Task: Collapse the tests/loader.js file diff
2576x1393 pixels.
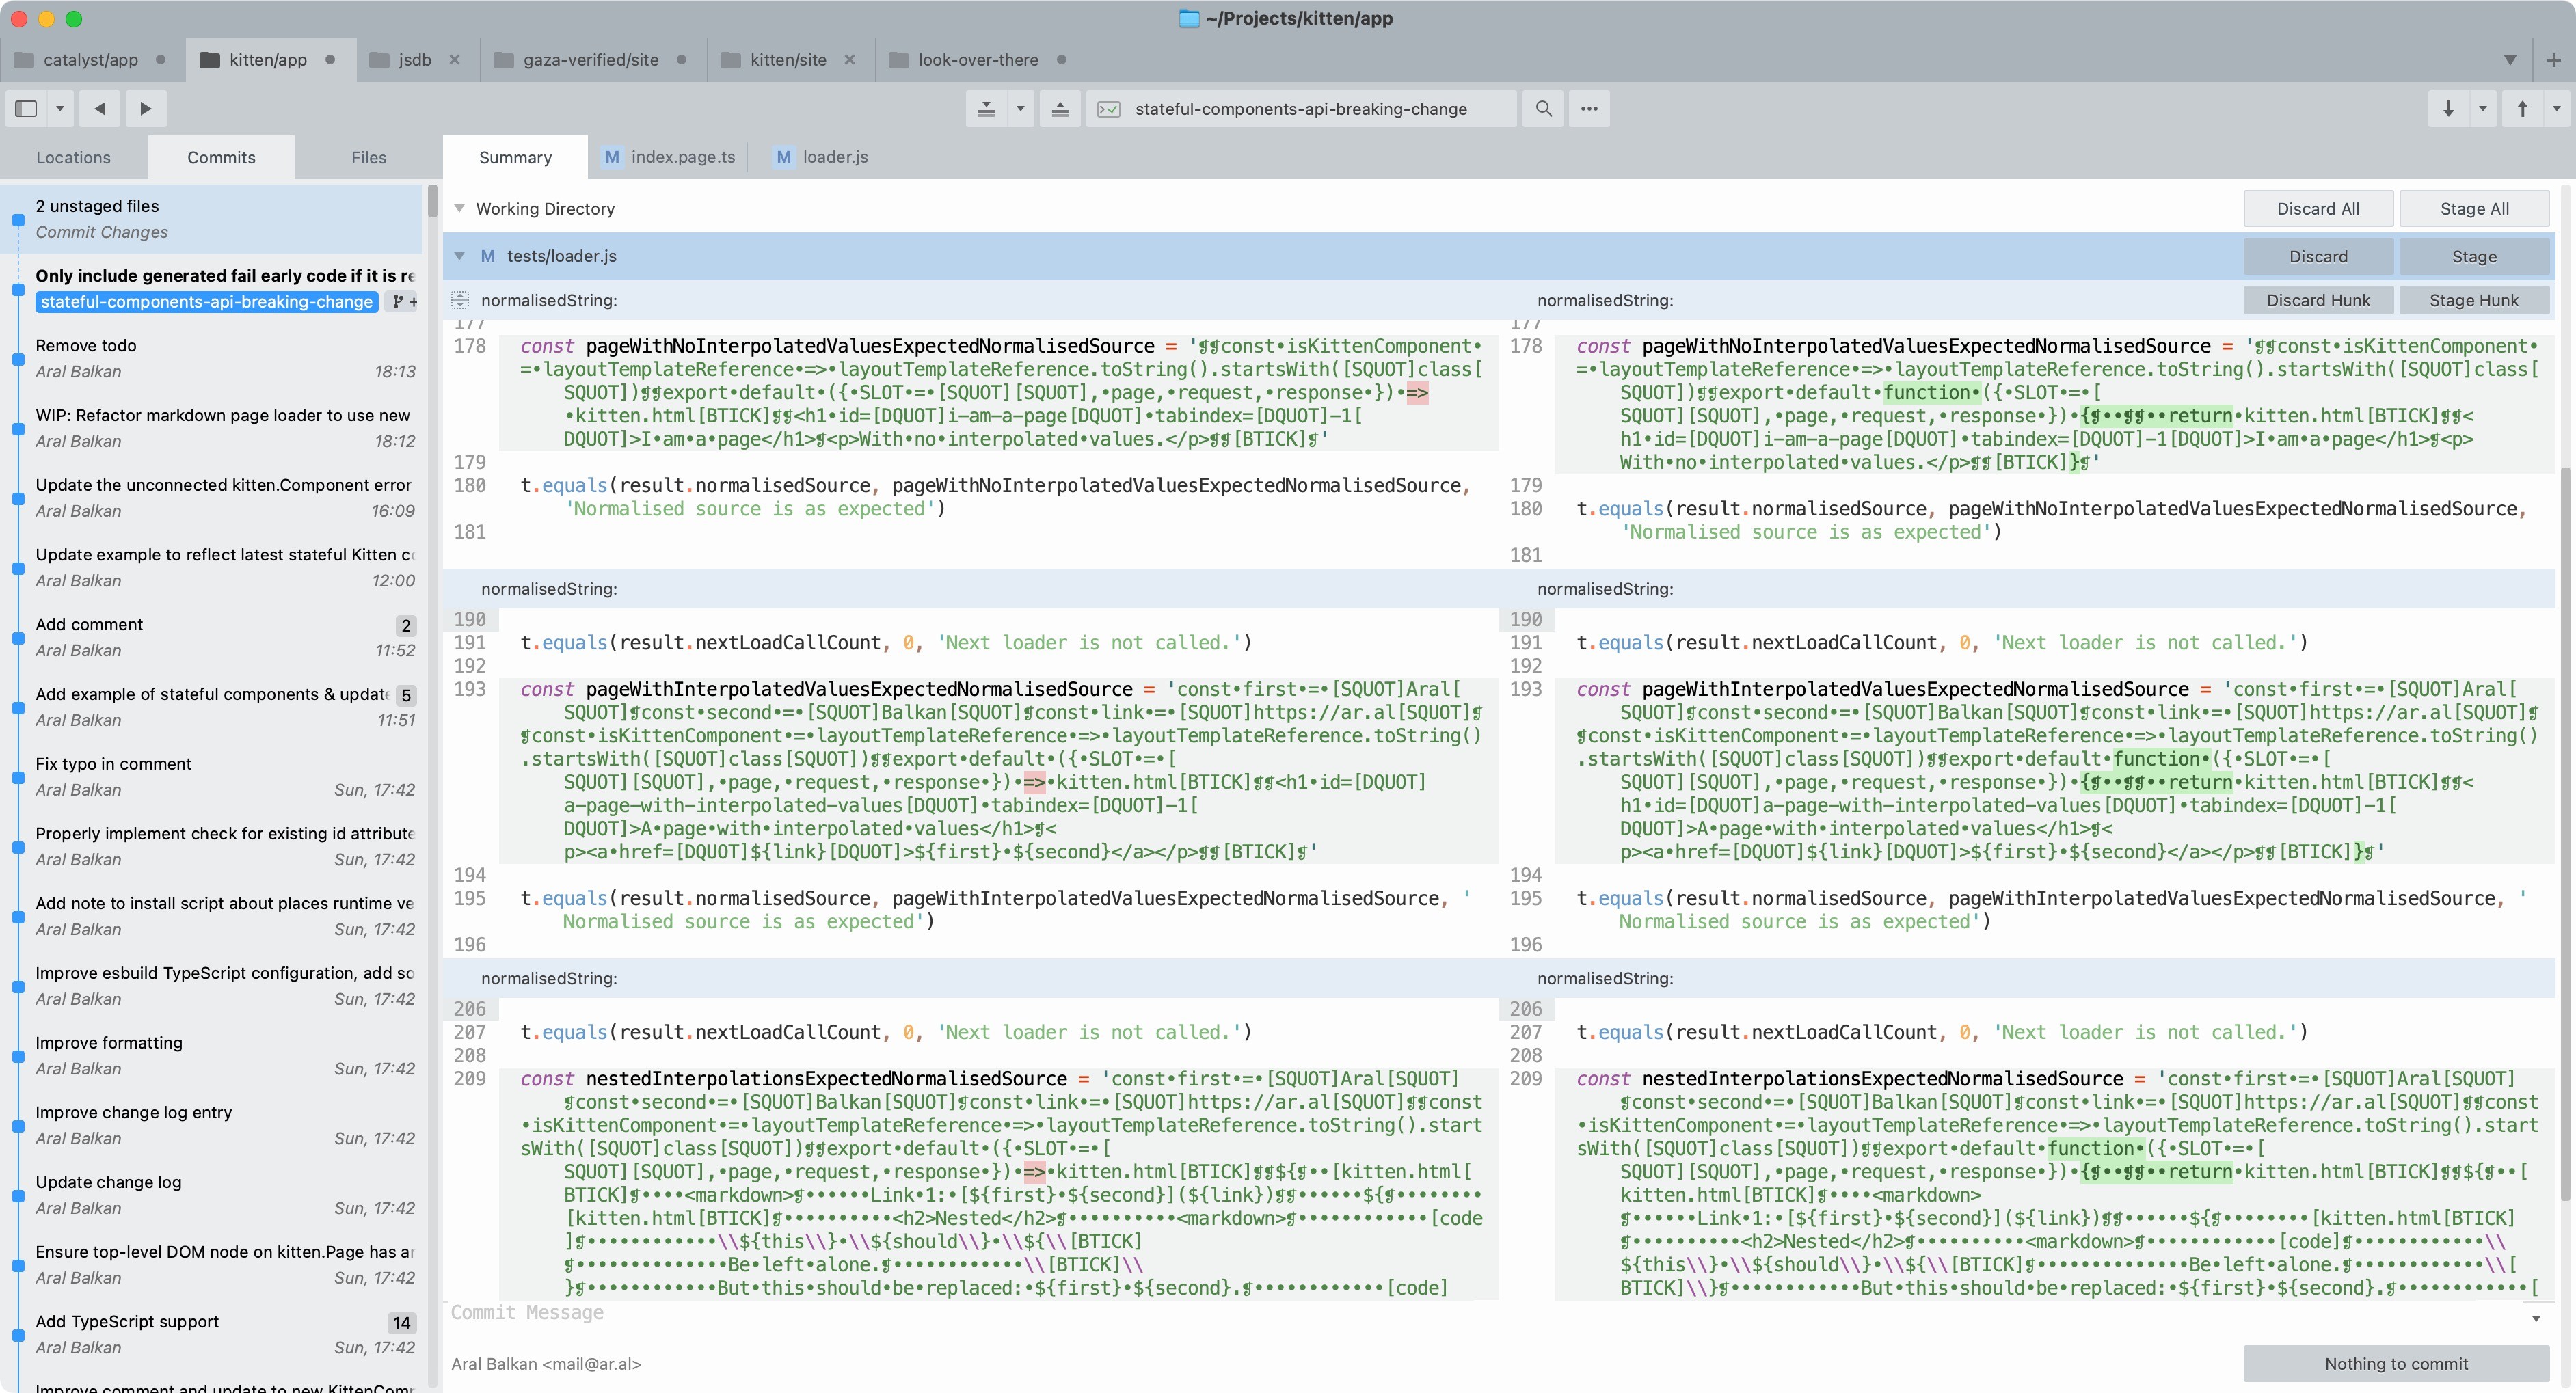Action: pyautogui.click(x=459, y=256)
